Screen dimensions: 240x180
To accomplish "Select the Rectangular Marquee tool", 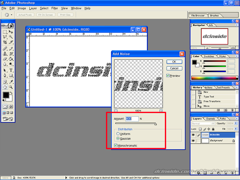I will (5, 32).
